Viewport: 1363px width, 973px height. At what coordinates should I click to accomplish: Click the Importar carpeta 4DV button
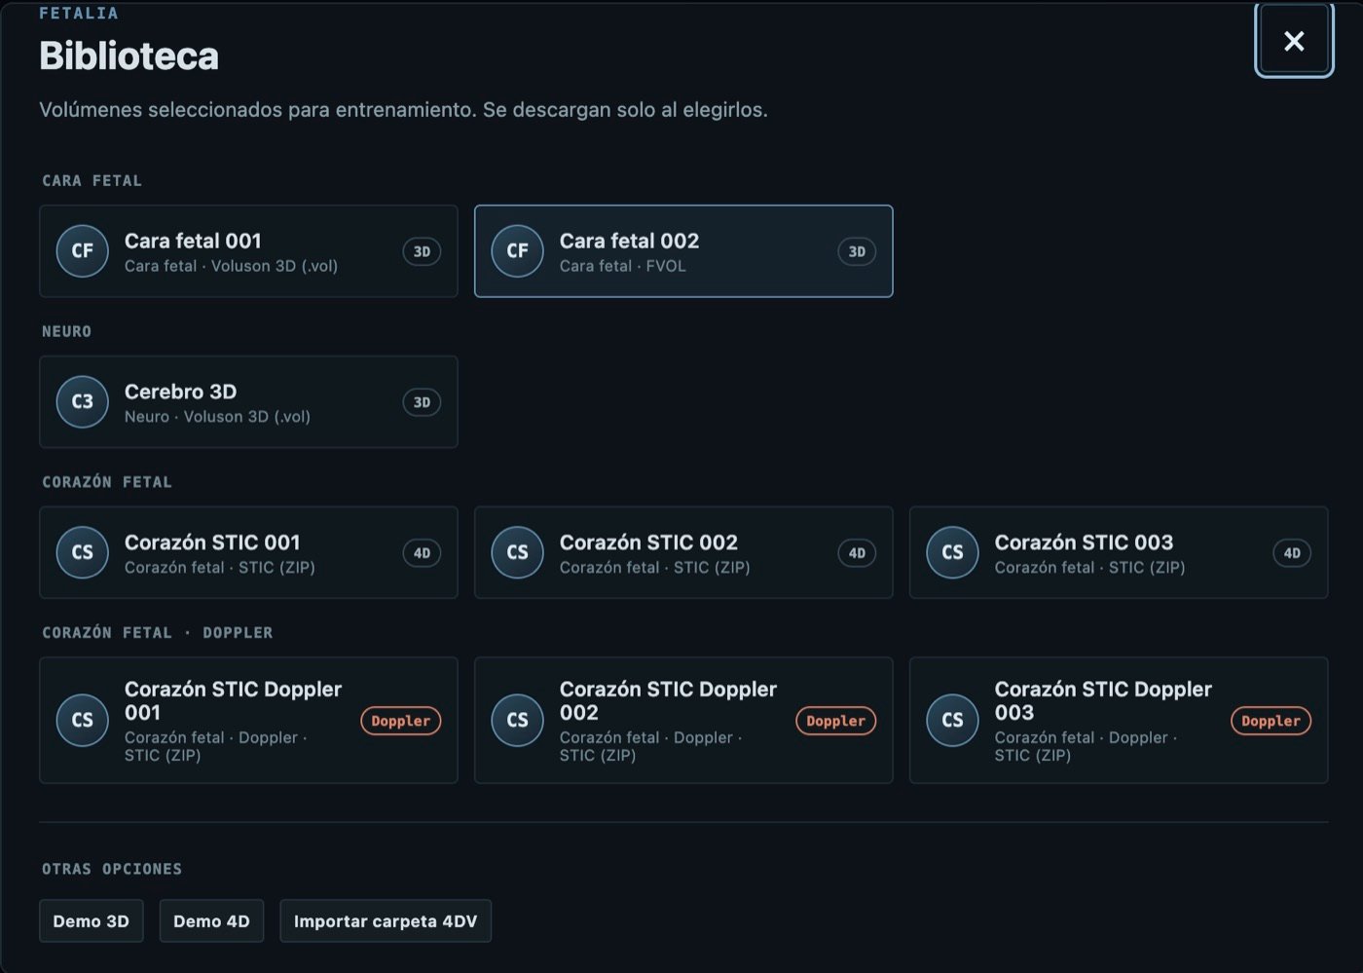pos(386,921)
